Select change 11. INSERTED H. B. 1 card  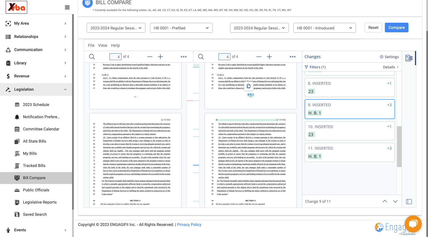pyautogui.click(x=350, y=152)
